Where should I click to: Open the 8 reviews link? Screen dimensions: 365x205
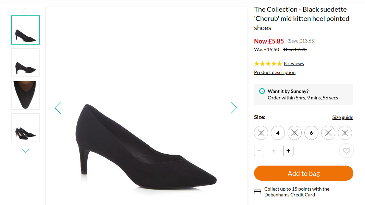click(x=293, y=63)
